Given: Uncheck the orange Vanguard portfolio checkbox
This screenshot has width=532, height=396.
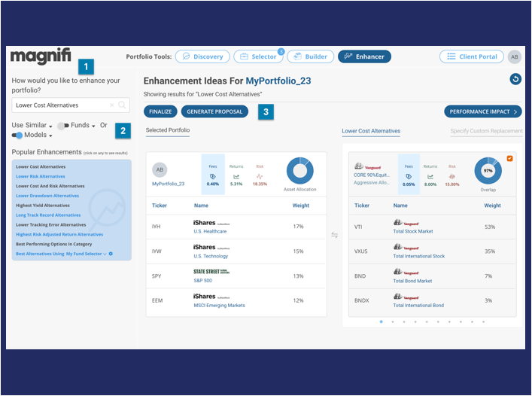Looking at the screenshot, I should (x=510, y=158).
